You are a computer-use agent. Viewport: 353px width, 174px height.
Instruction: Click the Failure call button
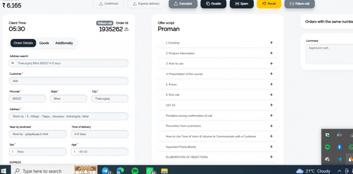tap(300, 4)
